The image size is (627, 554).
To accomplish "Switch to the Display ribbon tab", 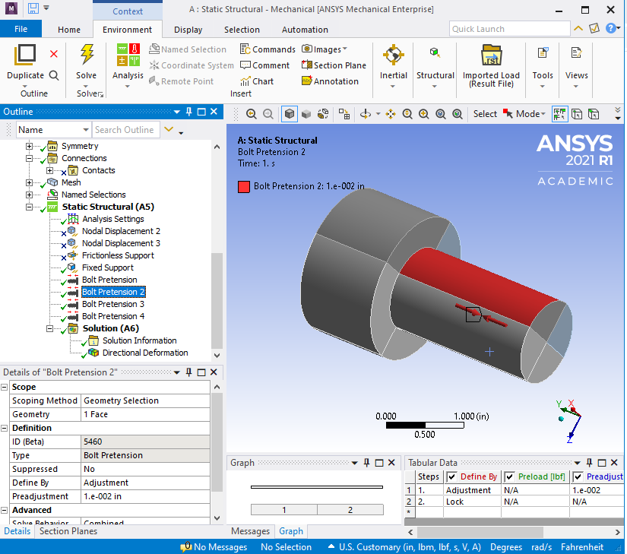I will [x=188, y=30].
